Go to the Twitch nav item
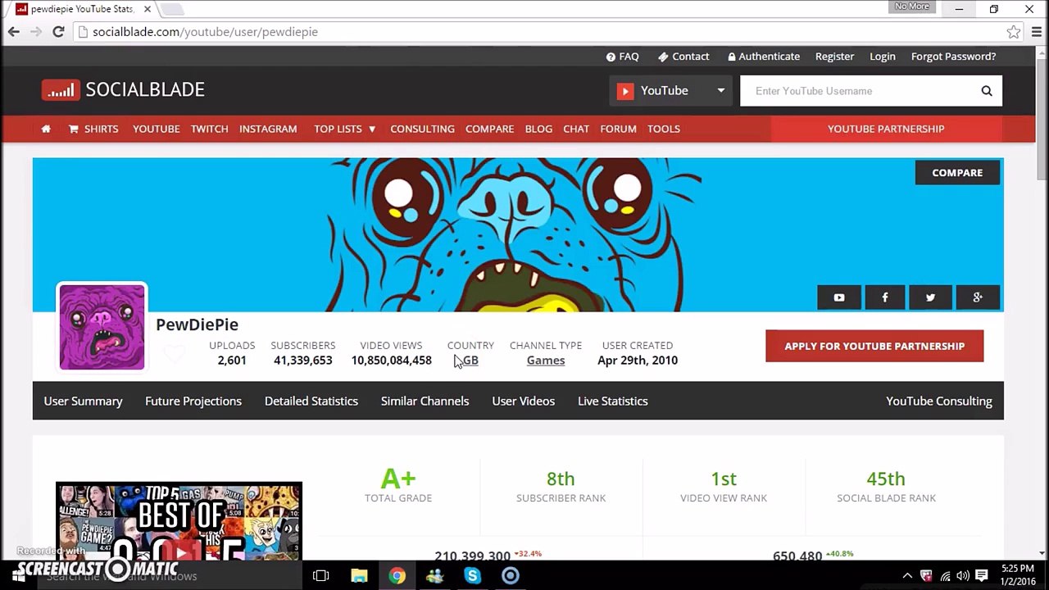Image resolution: width=1049 pixels, height=590 pixels. pyautogui.click(x=210, y=129)
